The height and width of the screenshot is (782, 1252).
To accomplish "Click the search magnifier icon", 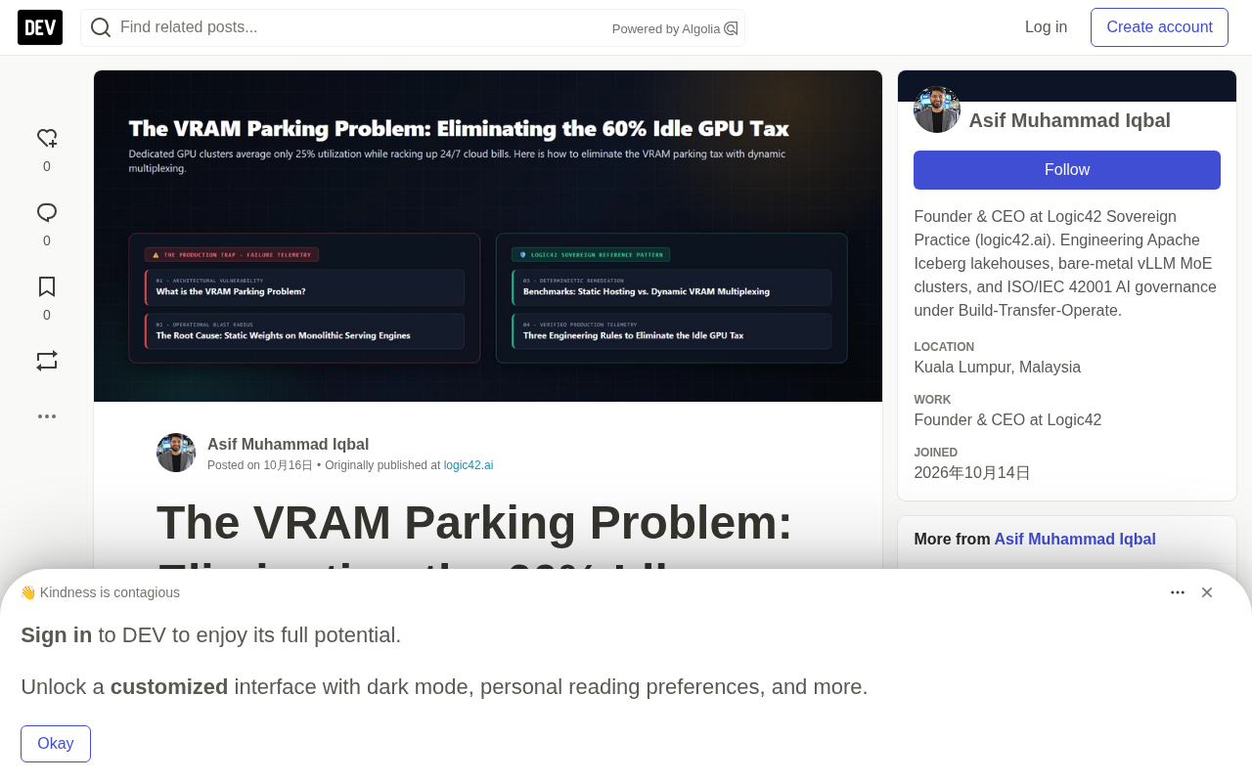I will tap(101, 27).
